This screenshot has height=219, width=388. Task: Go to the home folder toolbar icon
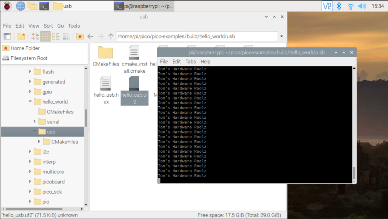click(x=80, y=37)
